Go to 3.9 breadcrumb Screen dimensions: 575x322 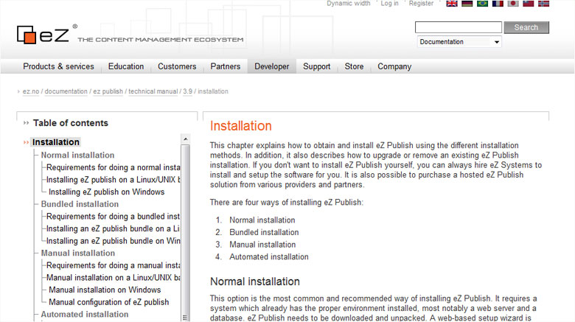click(188, 91)
